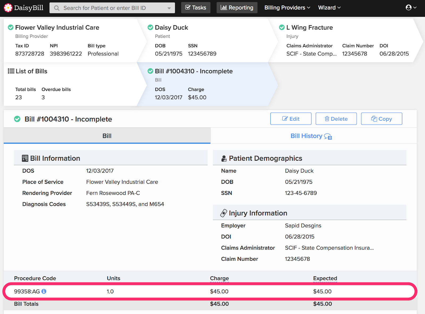Click the green check in Bill #1004310 breadcrumb card
The image size is (425, 314).
(x=150, y=71)
